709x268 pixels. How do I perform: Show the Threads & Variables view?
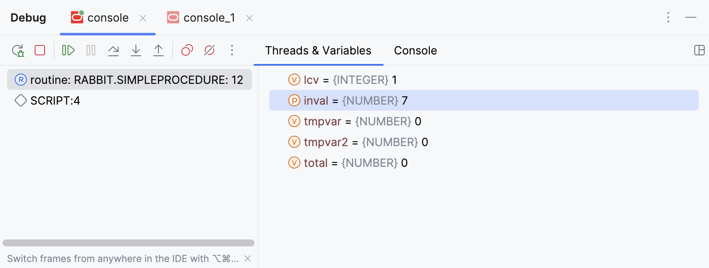click(x=318, y=51)
